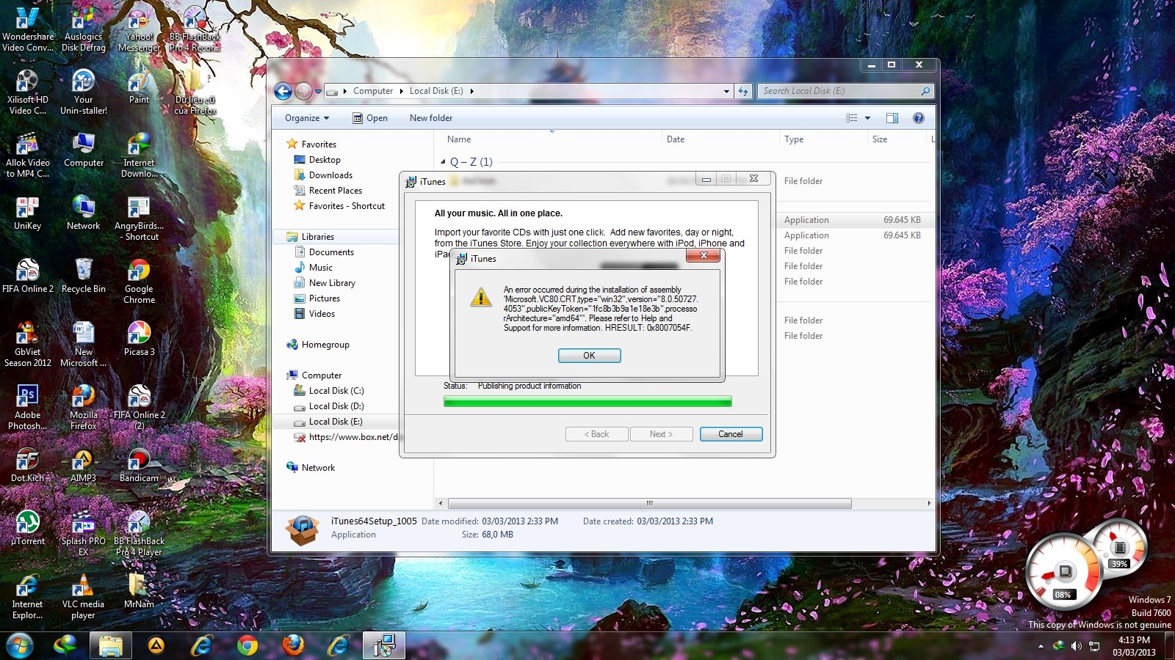
Task: Open Splash PRO EX desktop icon
Action: click(x=84, y=534)
